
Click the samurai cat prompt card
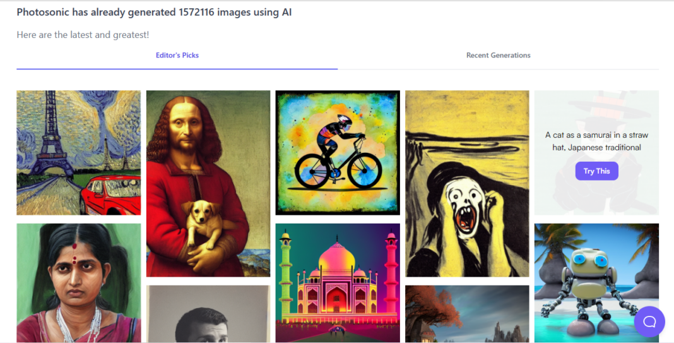(x=596, y=114)
